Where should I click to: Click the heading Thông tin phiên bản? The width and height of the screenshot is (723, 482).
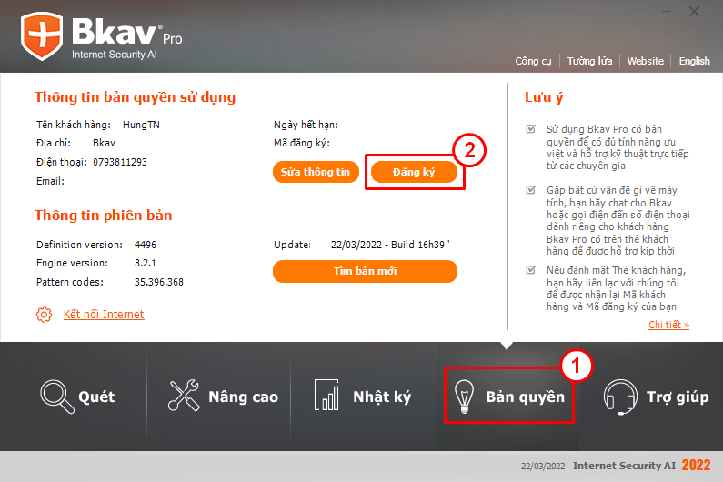[x=104, y=216]
